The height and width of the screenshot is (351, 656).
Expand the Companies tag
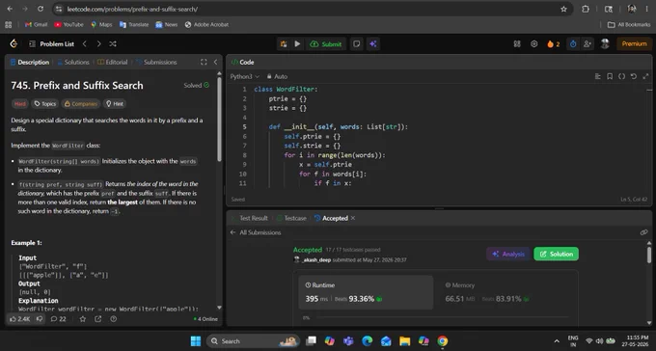click(81, 104)
